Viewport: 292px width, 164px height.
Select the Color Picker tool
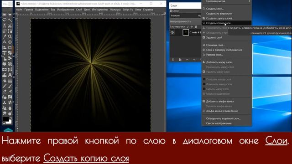[5, 36]
